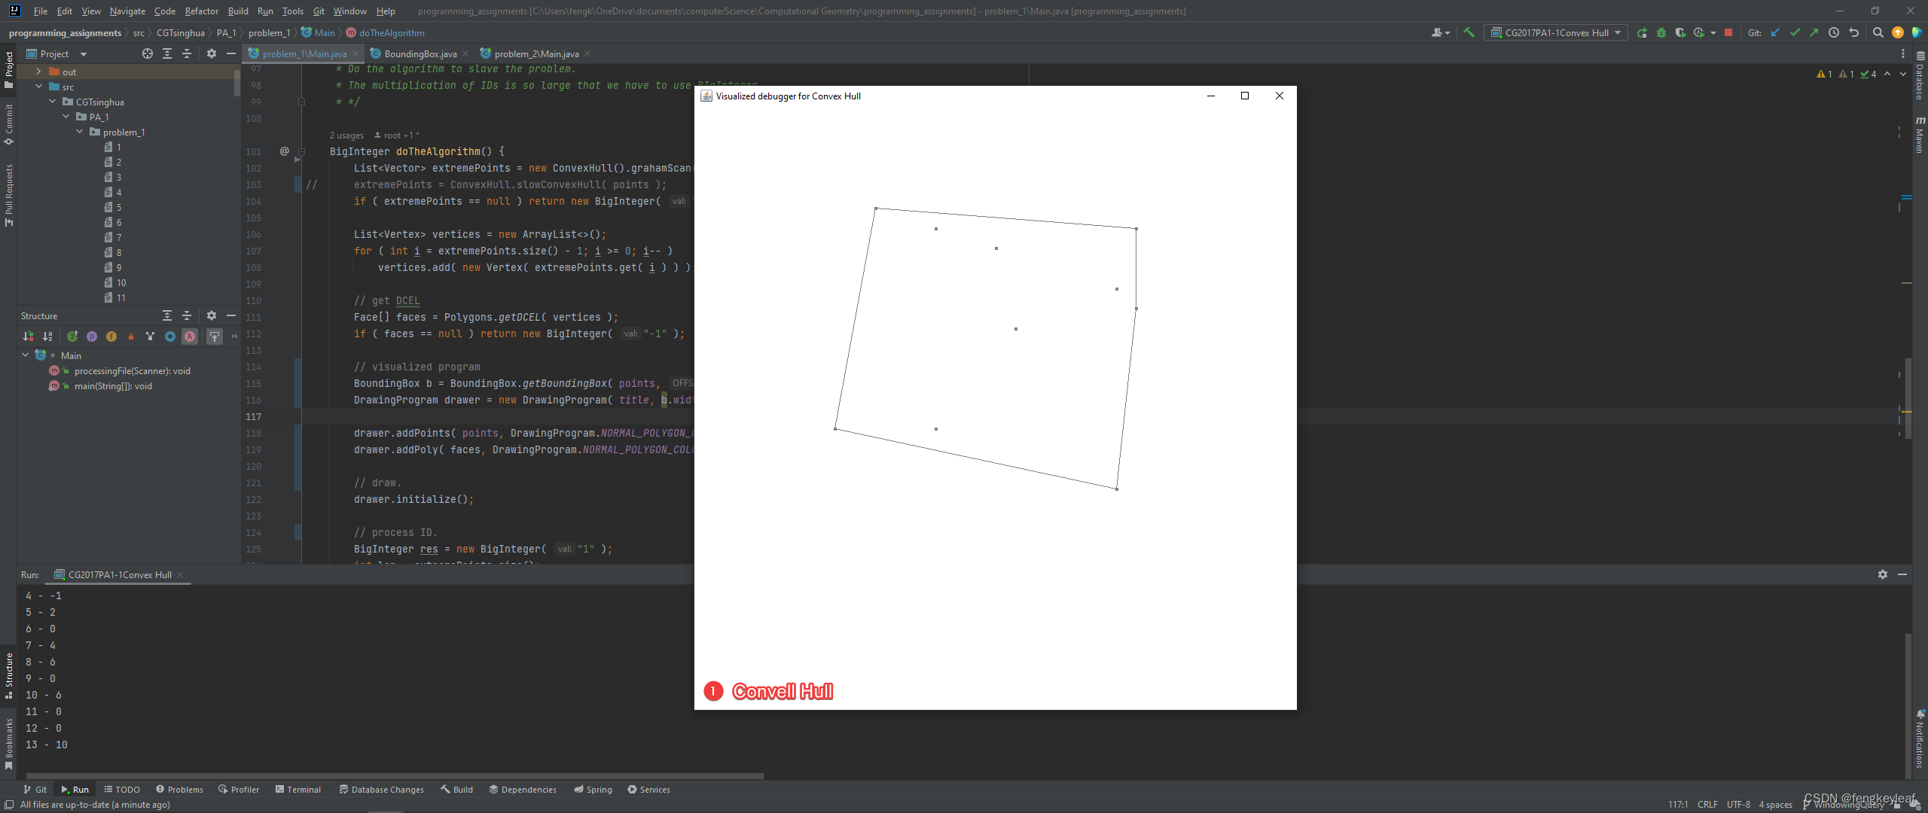Open run configuration dropdown CG2017PA1-1Convex Hull

click(x=1556, y=32)
